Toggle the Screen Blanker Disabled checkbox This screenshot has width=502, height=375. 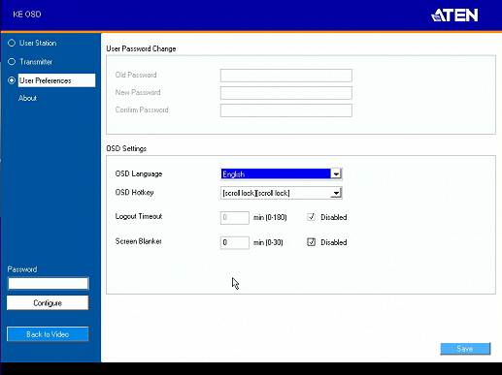pyautogui.click(x=311, y=242)
